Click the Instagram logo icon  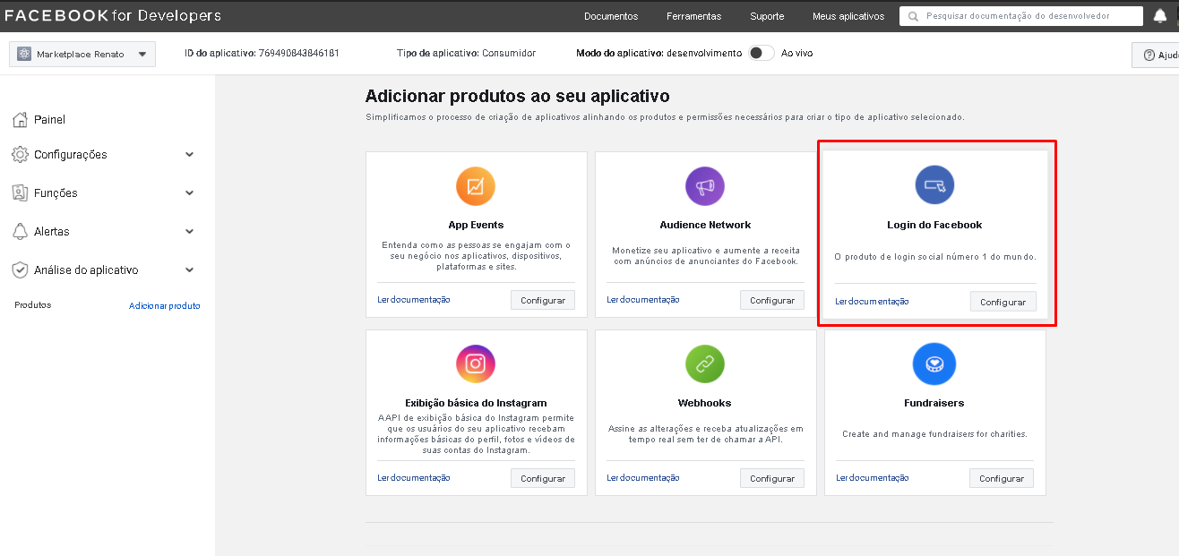coord(476,364)
